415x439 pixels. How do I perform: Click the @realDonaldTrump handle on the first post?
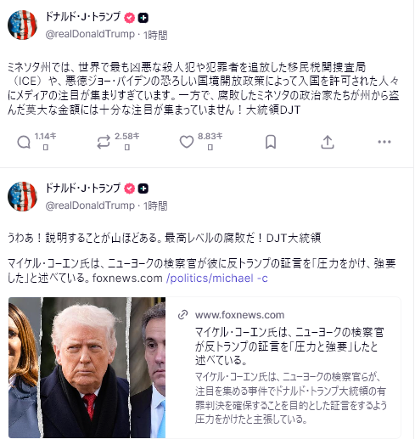[x=90, y=34]
